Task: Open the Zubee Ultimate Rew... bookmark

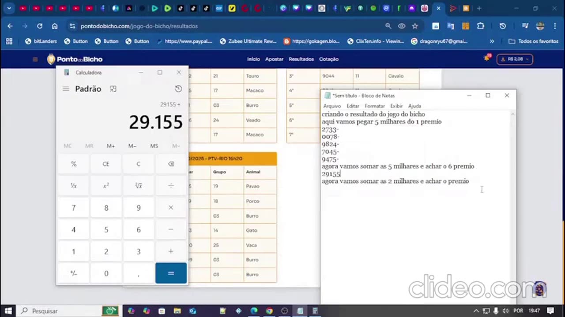Action: pyautogui.click(x=248, y=41)
